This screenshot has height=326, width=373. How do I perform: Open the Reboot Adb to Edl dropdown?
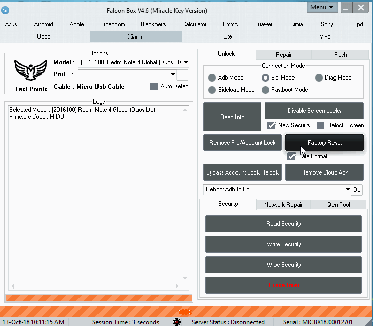click(x=347, y=189)
